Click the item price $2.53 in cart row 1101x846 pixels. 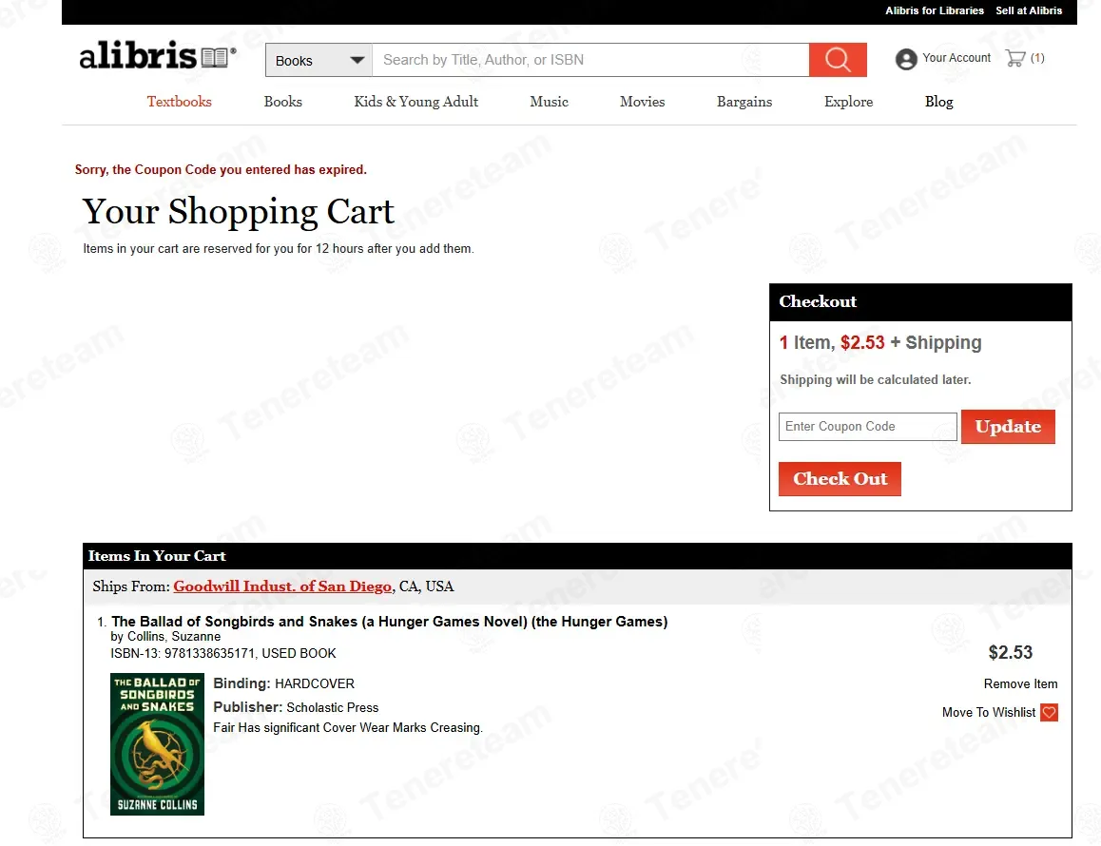[x=1011, y=653]
